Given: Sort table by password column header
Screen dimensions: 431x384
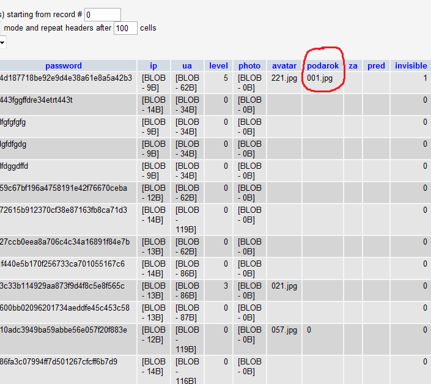Looking at the screenshot, I should [x=63, y=66].
